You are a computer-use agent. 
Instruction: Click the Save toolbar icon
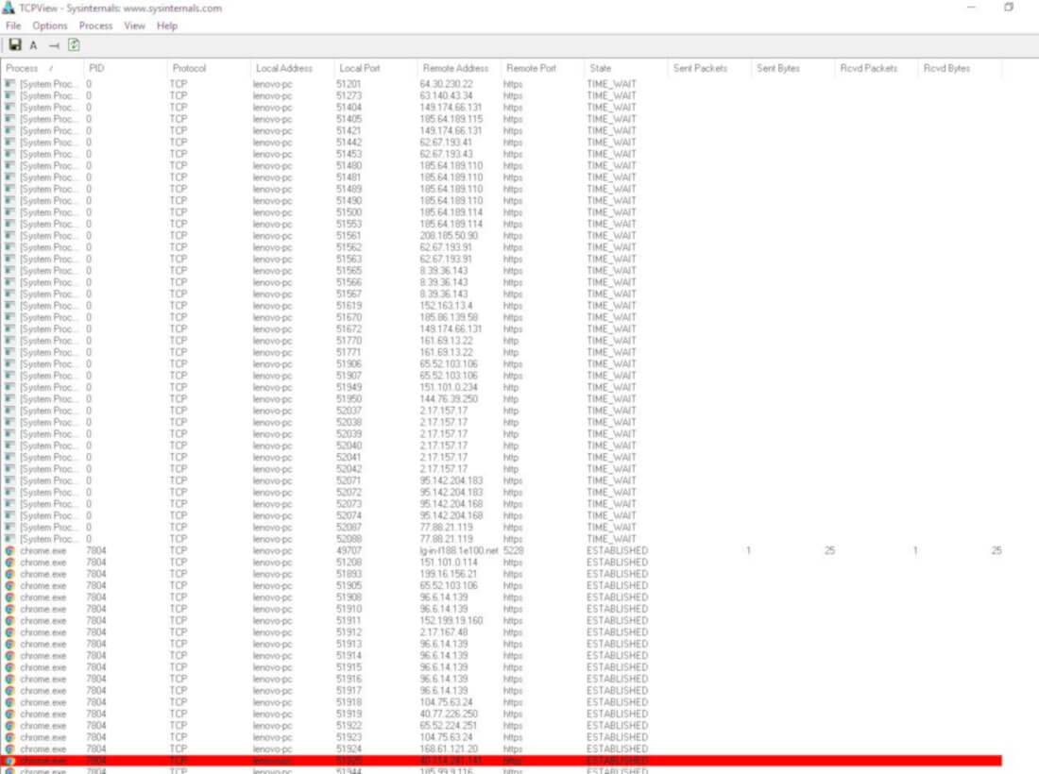(14, 45)
